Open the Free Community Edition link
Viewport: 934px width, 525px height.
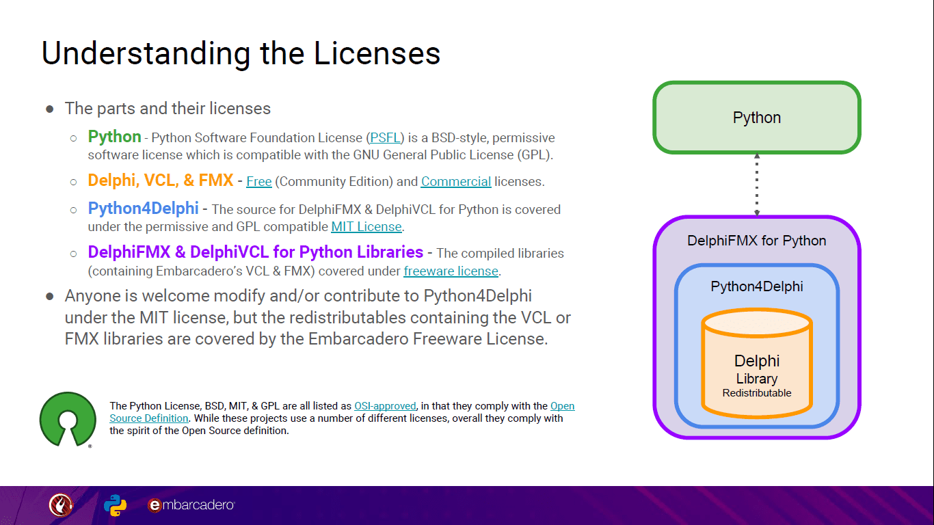pyautogui.click(x=259, y=182)
